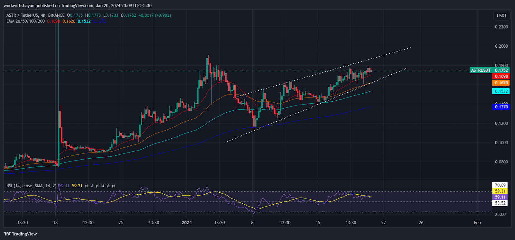Image resolution: width=515 pixels, height=240 pixels.
Task: Click the yellow 59.31 RSI axis label
Action: 500,191
